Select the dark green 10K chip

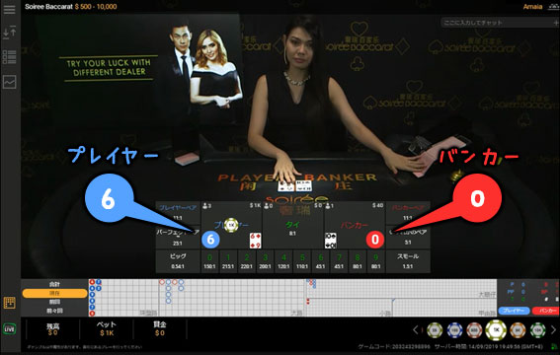click(x=537, y=330)
